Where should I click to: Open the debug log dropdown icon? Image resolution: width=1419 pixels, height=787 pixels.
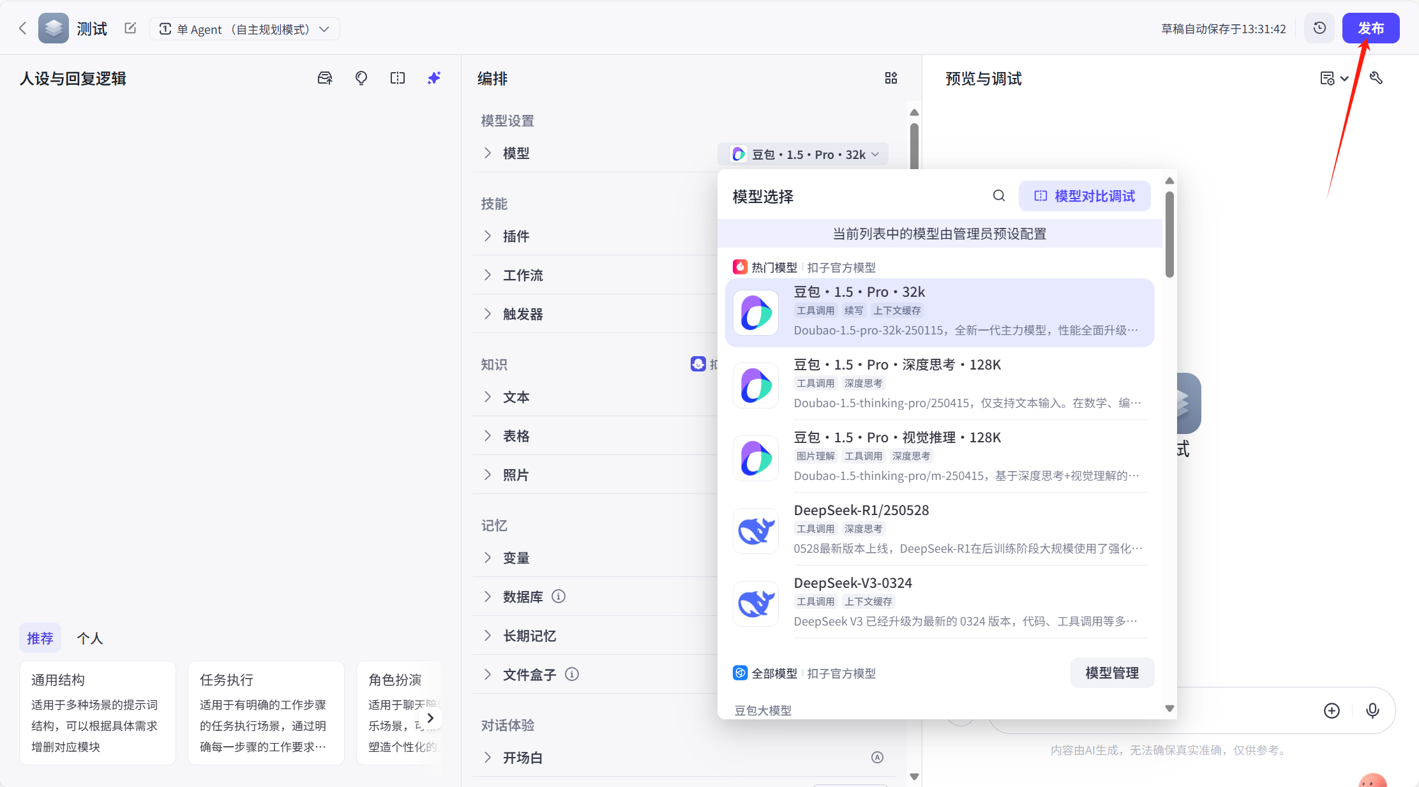[x=1334, y=78]
